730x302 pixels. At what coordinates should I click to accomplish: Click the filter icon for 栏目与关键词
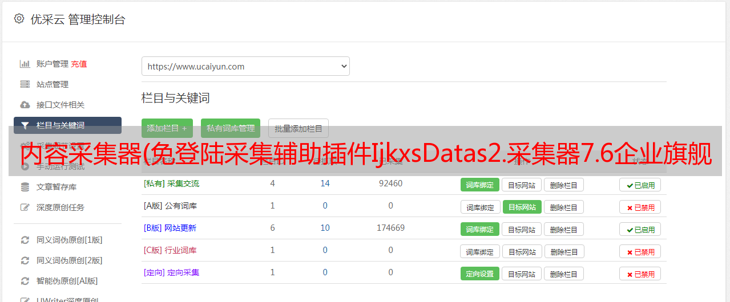point(25,125)
